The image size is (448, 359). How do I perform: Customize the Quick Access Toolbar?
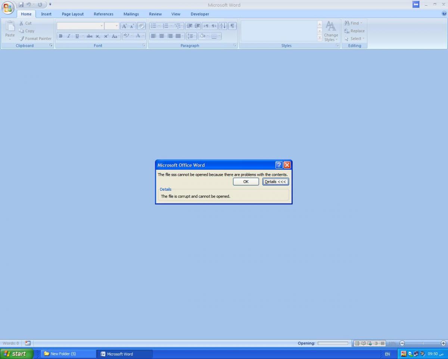pos(50,4)
